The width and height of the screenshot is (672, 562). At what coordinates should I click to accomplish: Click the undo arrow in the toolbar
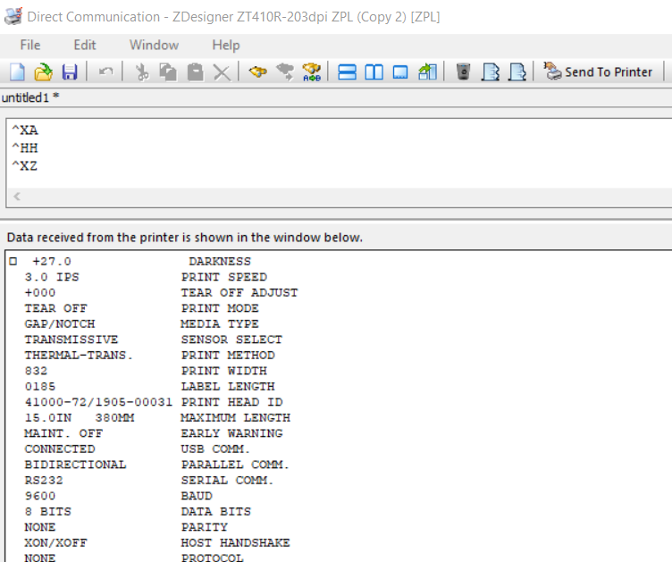(105, 72)
